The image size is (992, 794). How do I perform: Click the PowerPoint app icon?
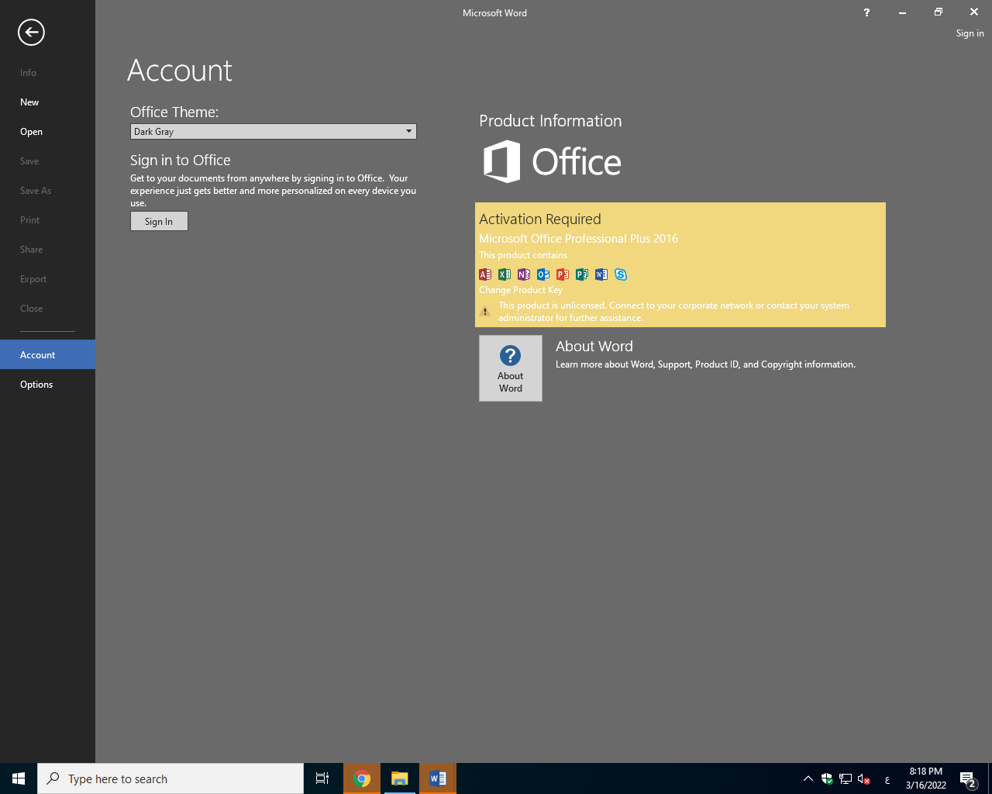tap(563, 274)
